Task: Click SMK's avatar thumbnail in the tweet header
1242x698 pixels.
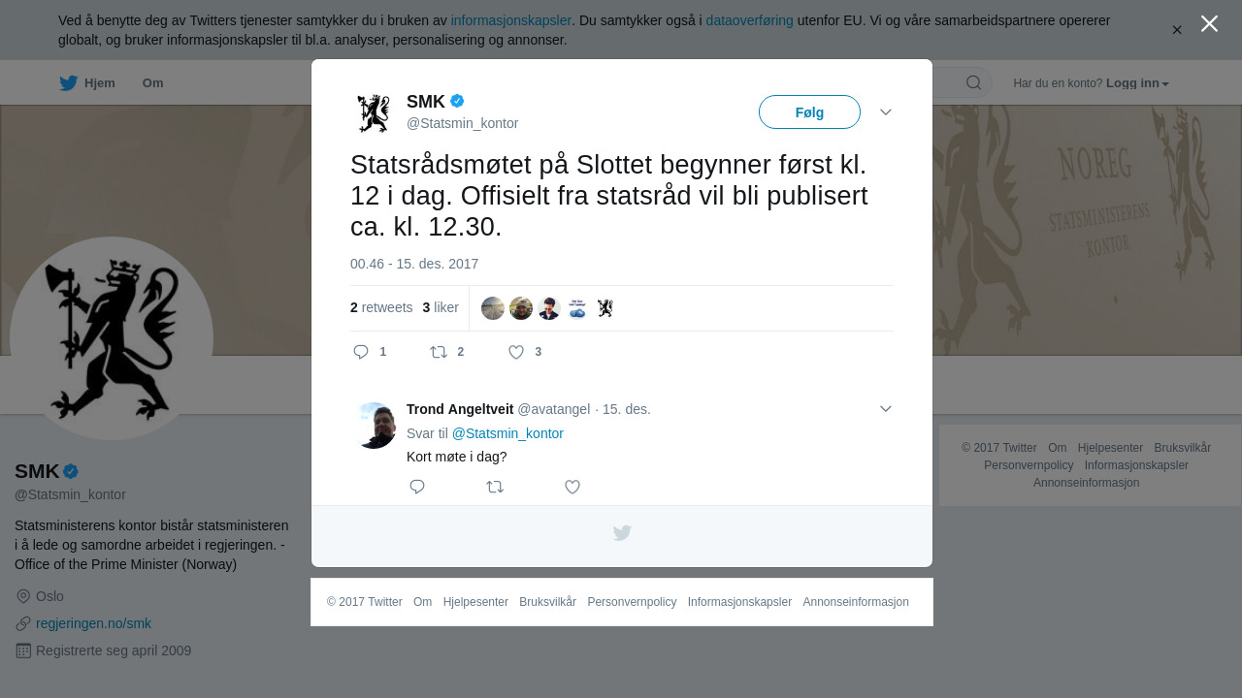Action: [x=374, y=113]
